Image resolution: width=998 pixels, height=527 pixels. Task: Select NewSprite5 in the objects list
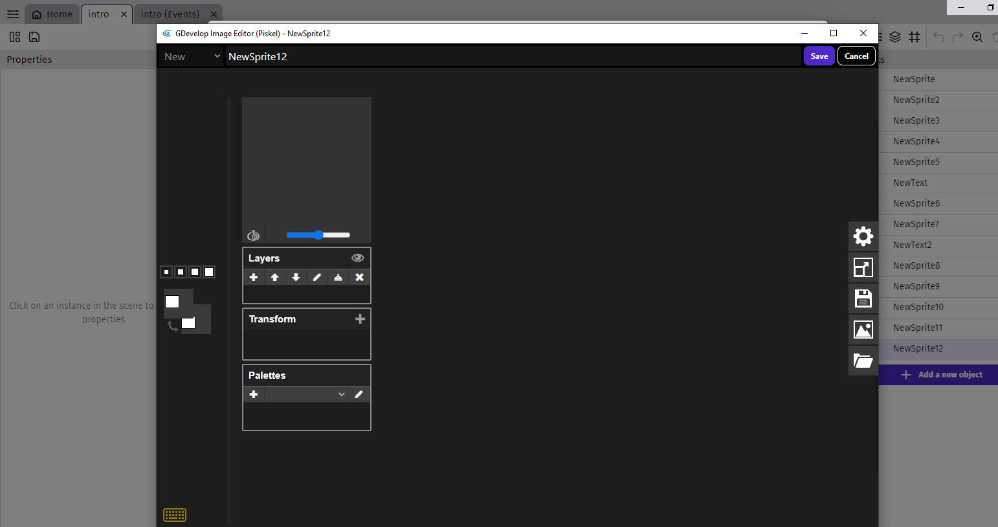pyautogui.click(x=918, y=162)
